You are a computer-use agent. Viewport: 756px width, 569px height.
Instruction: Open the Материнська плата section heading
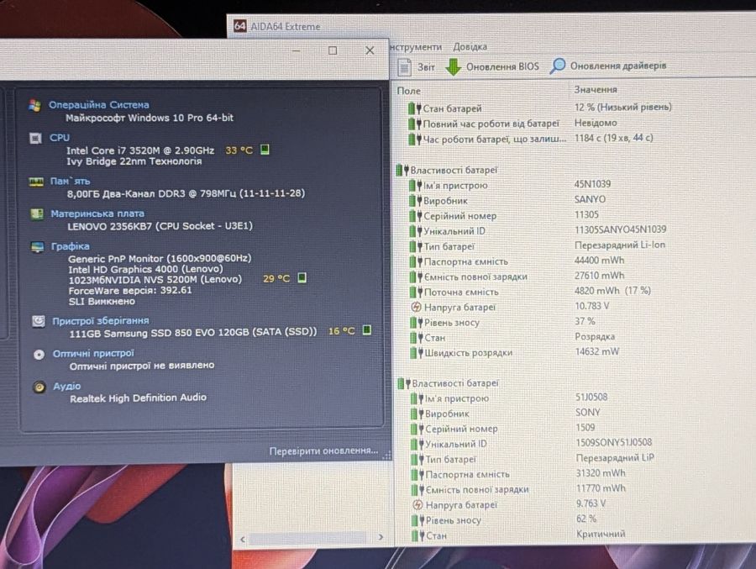(97, 213)
